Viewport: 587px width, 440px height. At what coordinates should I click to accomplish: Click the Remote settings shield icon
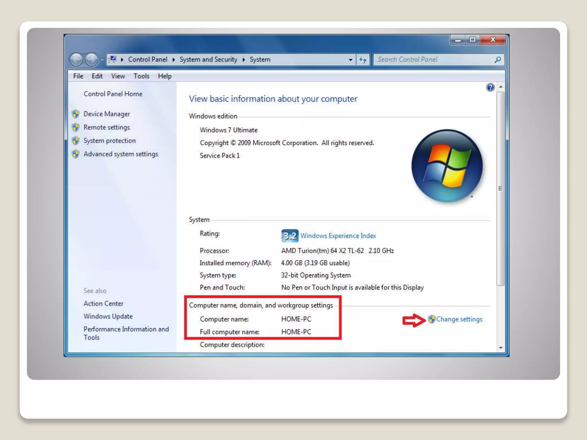76,127
